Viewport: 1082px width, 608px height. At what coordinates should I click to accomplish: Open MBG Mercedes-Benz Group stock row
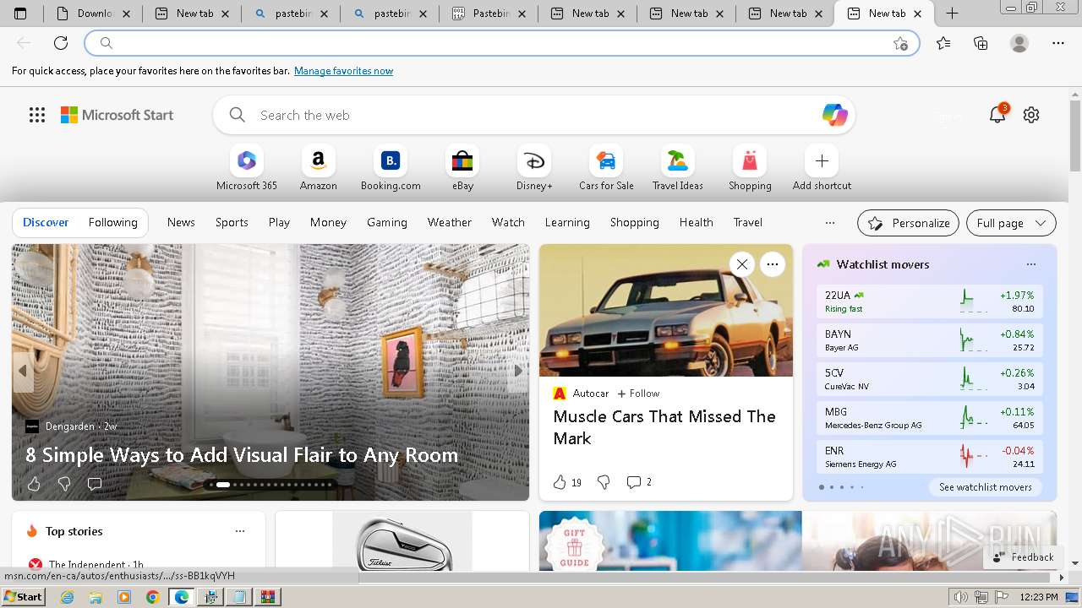[930, 418]
